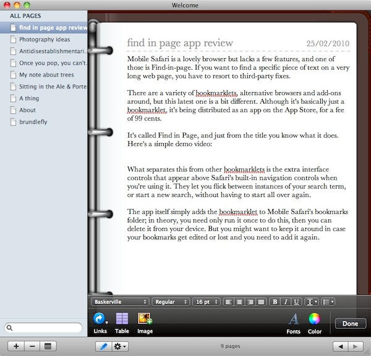Viewport: 371px width, 356px height.
Task: Click the calendar icon in bottom bar
Action: coord(48,346)
